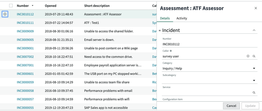Open incident INC0000059 link
The height and width of the screenshot is (111, 262).
pyautogui.click(x=25, y=82)
